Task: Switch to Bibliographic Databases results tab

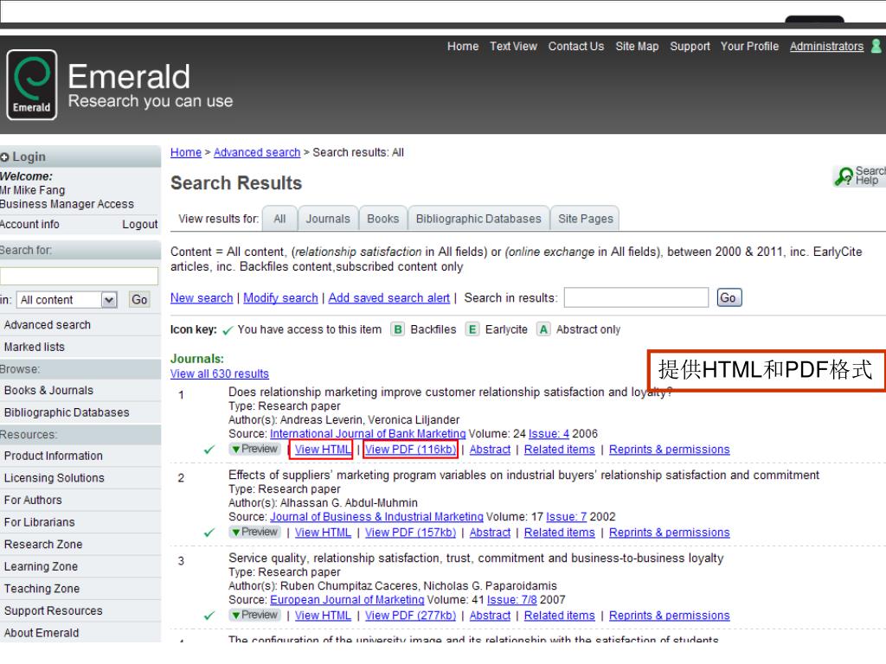Action: coord(478,219)
